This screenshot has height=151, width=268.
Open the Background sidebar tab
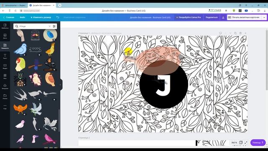5,76
